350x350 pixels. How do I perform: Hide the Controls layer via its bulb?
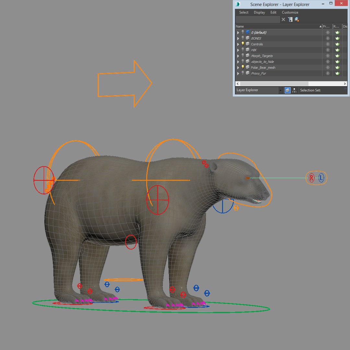point(243,44)
